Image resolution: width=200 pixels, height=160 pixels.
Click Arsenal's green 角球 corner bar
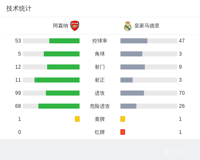pos(61,54)
